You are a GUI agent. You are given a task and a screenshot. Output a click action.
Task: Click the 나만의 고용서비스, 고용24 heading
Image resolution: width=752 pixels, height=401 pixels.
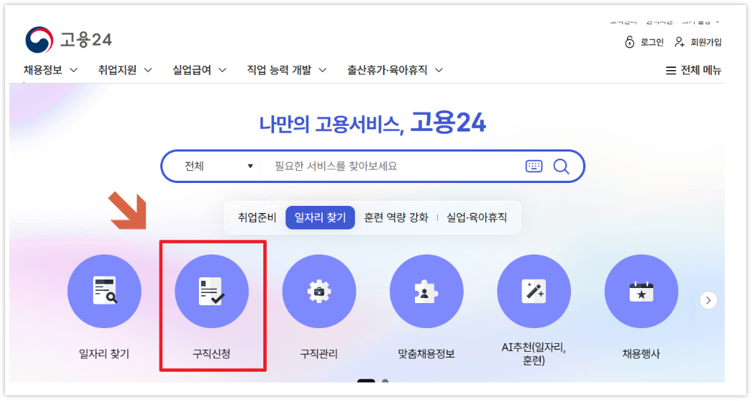(x=372, y=123)
